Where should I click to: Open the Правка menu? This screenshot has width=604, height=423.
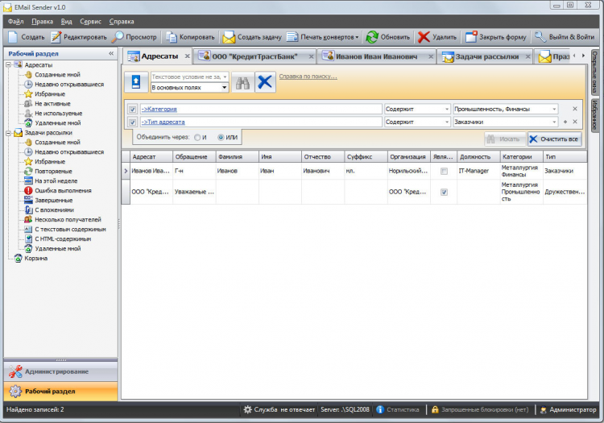pos(43,22)
